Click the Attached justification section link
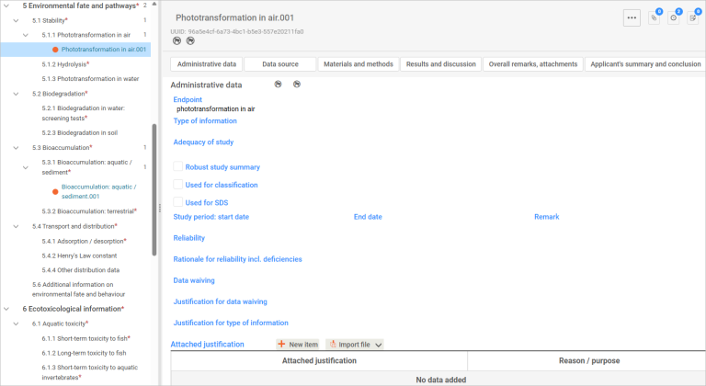Image resolution: width=706 pixels, height=386 pixels. (207, 344)
